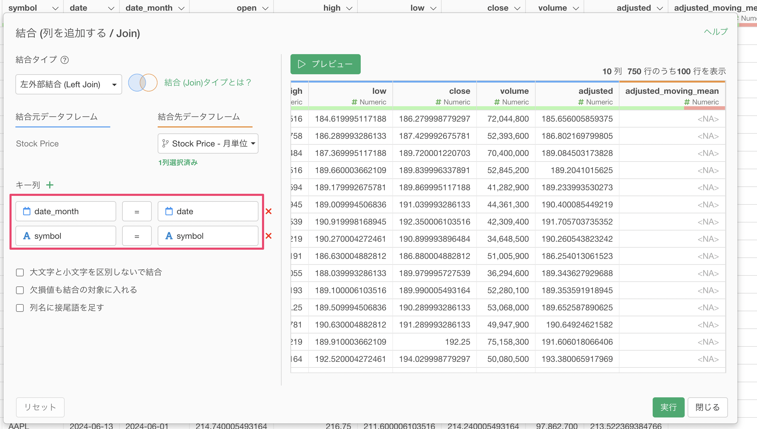Screen dimensions: 757x429
Task: Enable 大文字と小文字を区別しないで結合 checkbox
Action: (x=20, y=272)
